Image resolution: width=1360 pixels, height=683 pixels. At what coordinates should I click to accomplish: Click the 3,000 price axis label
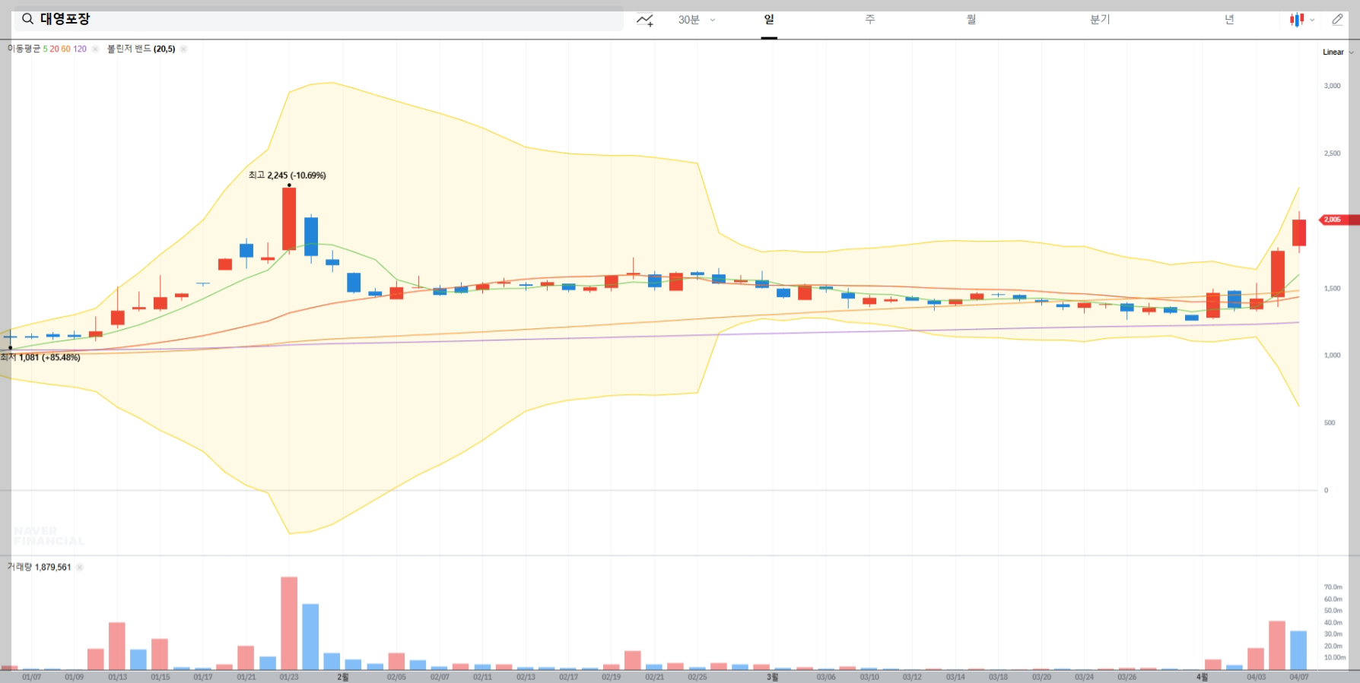pyautogui.click(x=1332, y=86)
